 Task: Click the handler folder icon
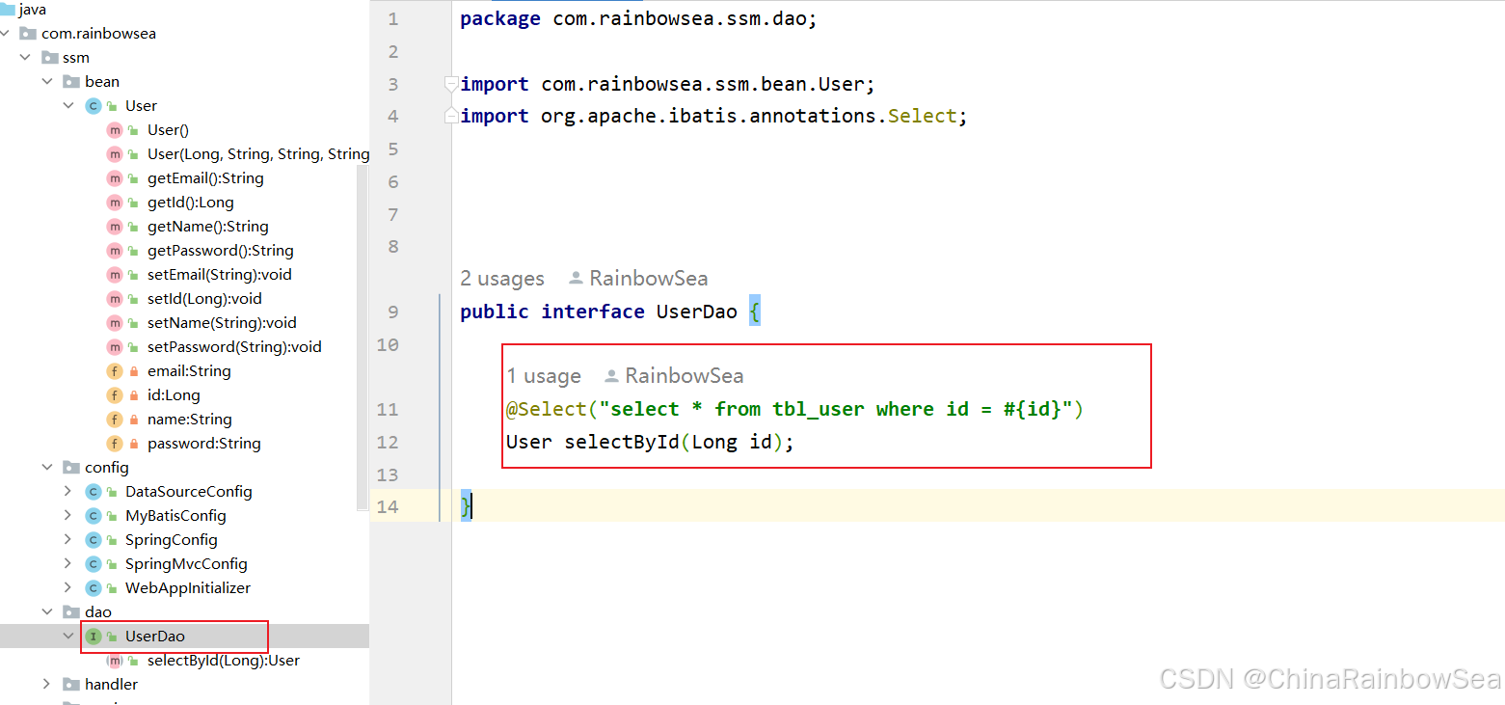[x=71, y=685]
